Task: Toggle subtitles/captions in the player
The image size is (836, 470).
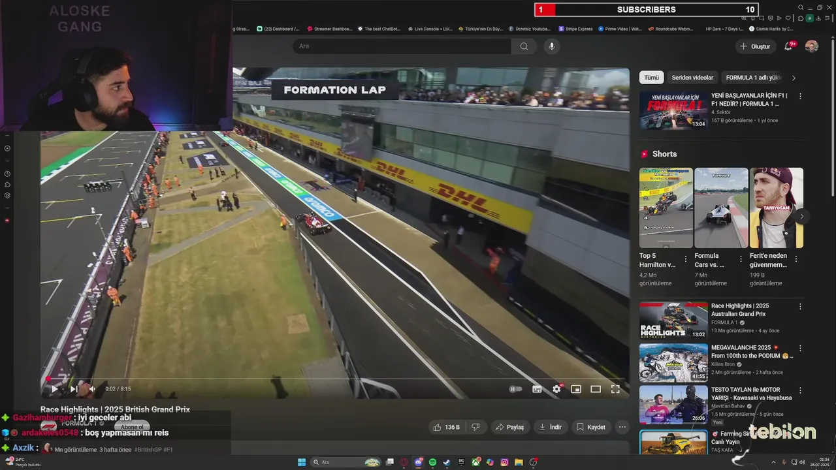Action: (537, 389)
